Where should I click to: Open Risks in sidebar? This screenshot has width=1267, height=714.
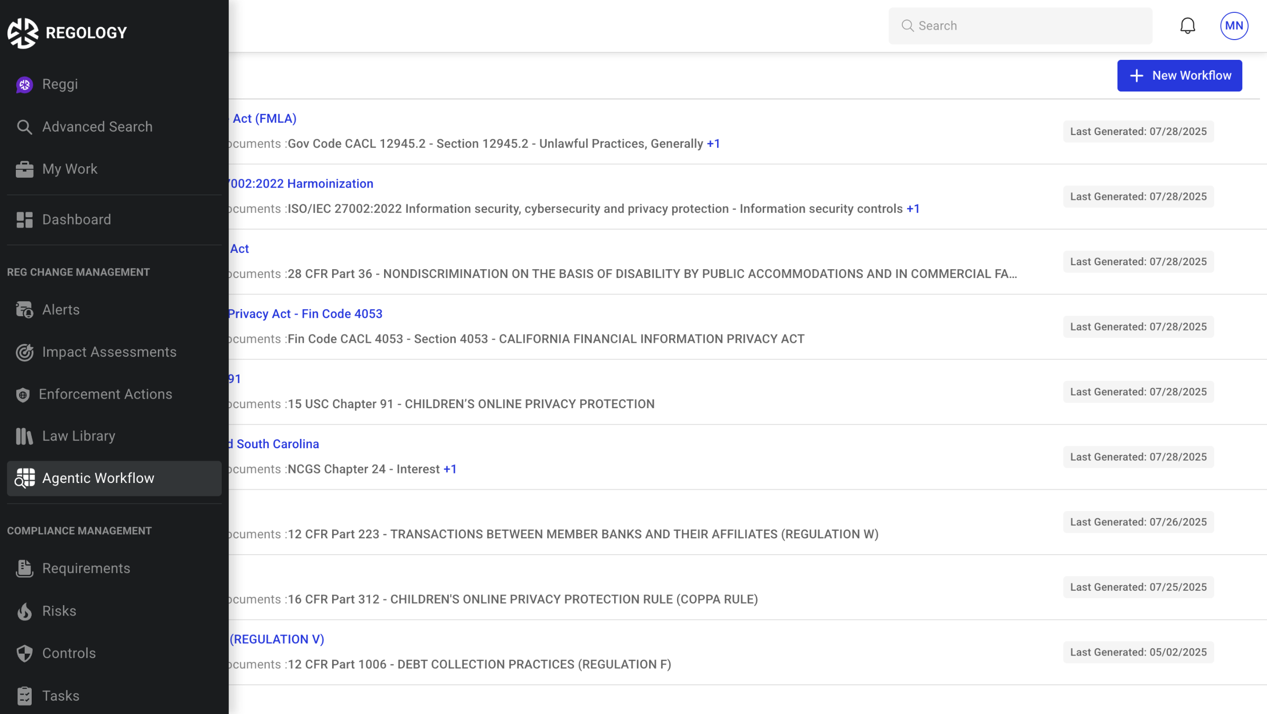coord(59,611)
